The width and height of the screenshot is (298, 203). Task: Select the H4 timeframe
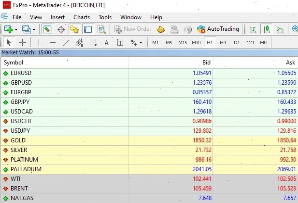[223, 42]
